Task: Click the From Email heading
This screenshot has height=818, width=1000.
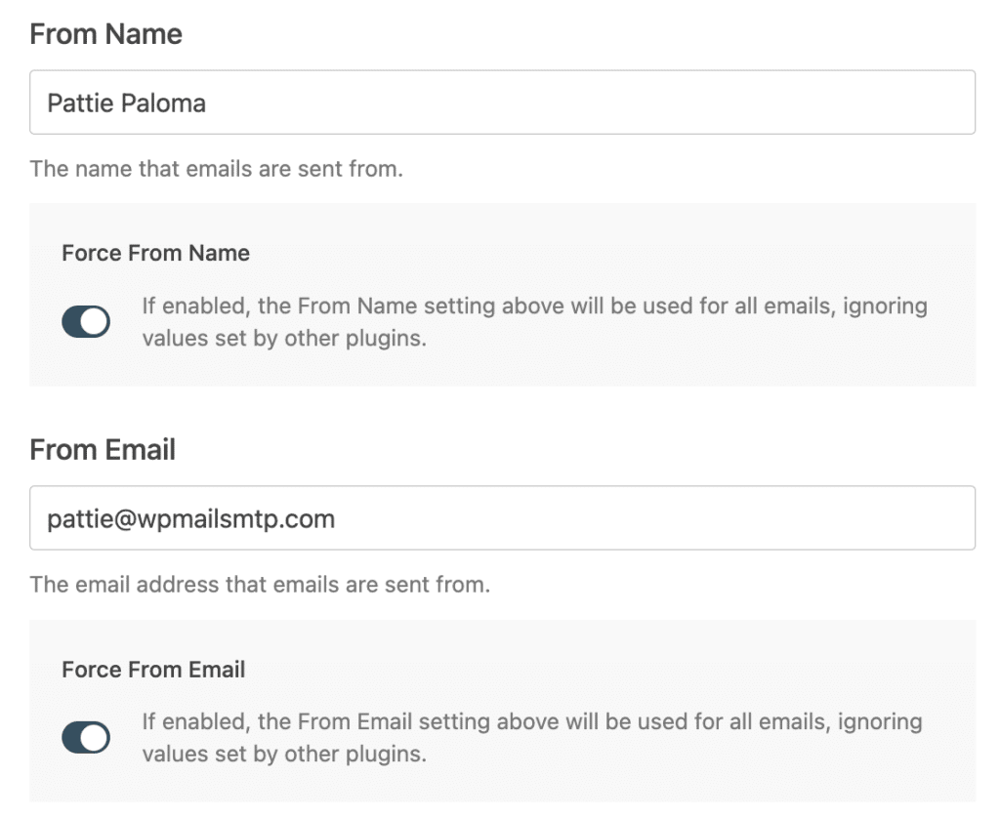Action: [x=102, y=450]
